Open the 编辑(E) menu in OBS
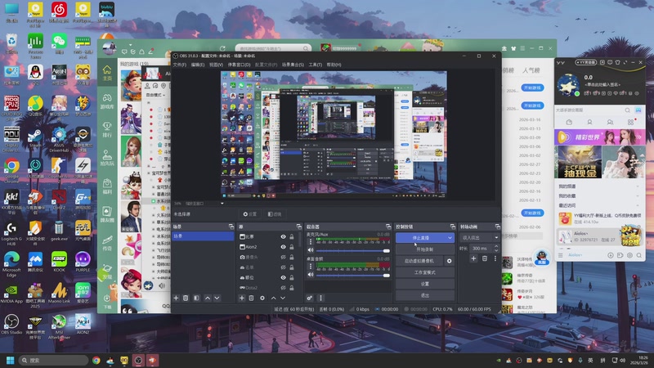The image size is (654, 368). pyautogui.click(x=198, y=65)
